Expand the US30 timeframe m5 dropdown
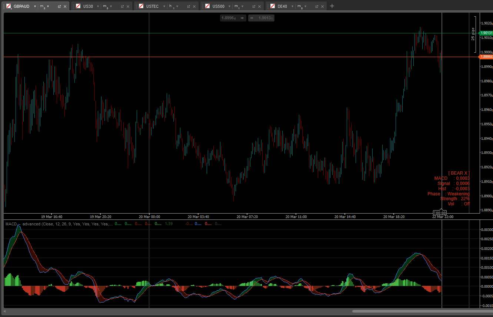Viewport: 493px width, 317px height. (x=111, y=6)
